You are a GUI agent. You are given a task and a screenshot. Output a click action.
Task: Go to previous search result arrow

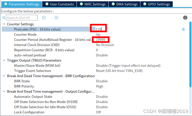pos(44,18)
